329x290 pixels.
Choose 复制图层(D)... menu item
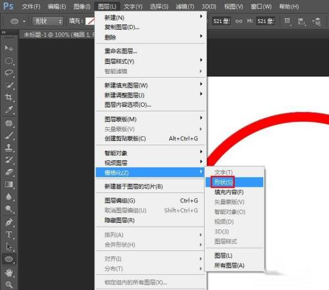(x=151, y=27)
